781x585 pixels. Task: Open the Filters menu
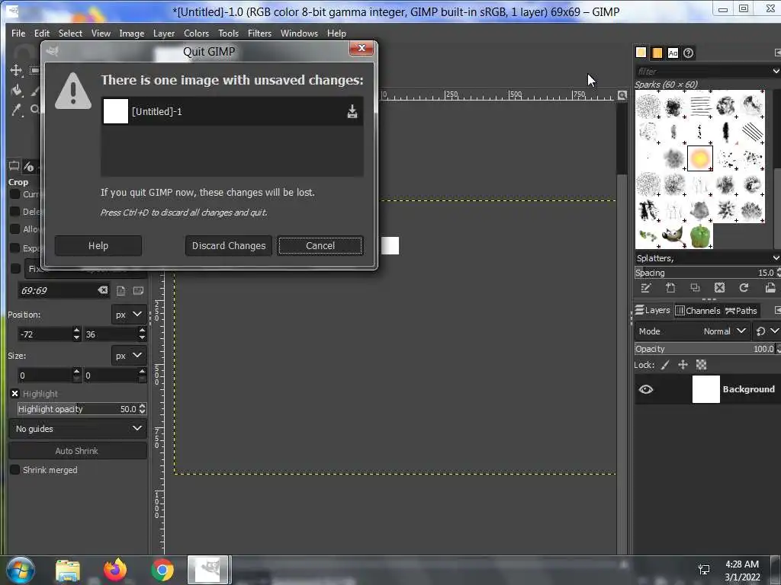tap(259, 34)
